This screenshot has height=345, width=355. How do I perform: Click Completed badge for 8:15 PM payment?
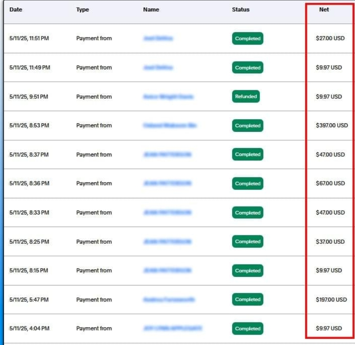click(x=247, y=271)
